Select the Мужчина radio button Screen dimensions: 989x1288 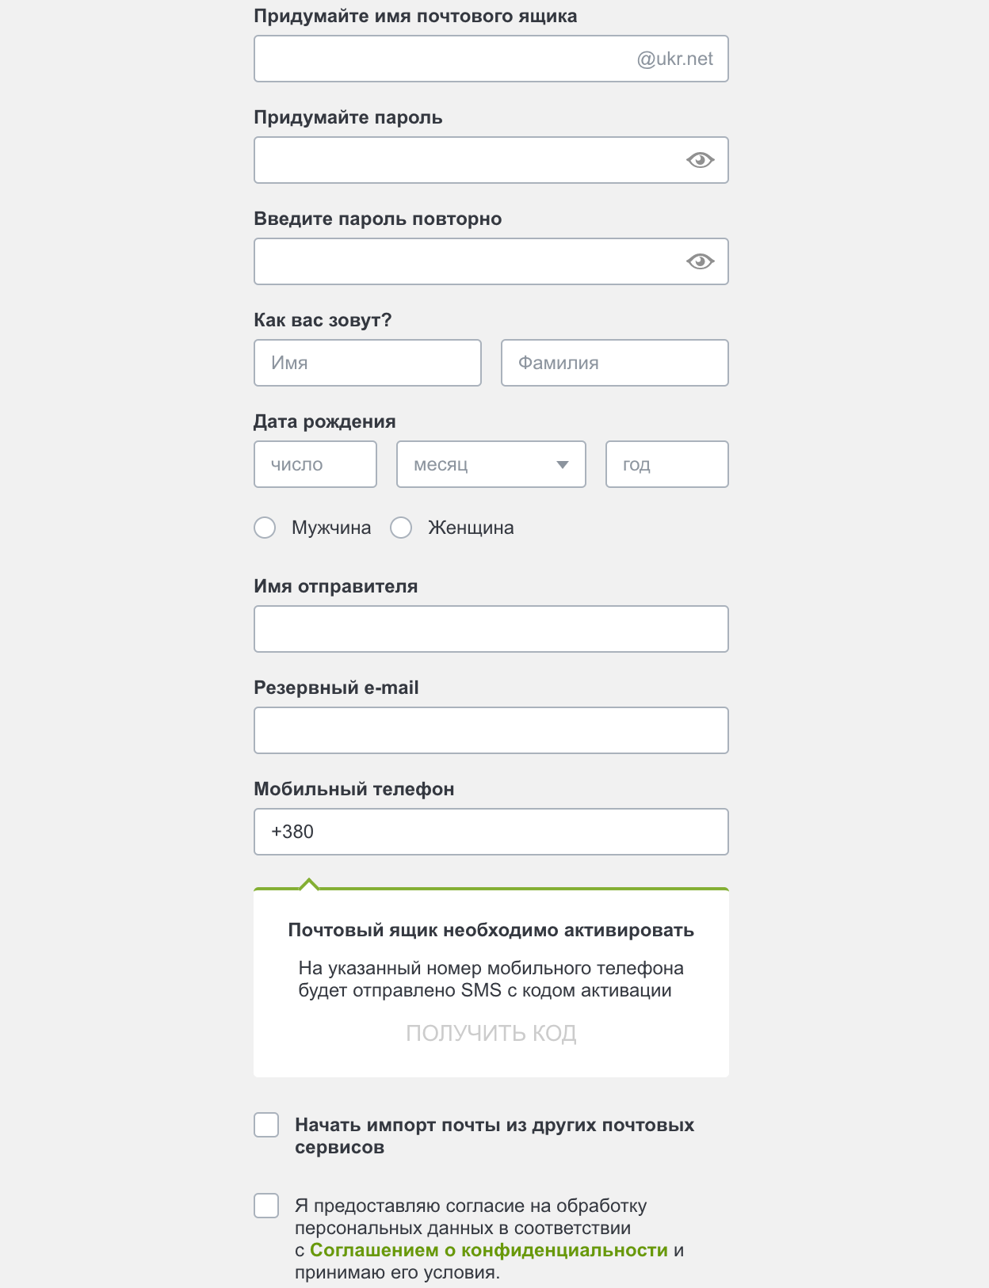pyautogui.click(x=265, y=528)
